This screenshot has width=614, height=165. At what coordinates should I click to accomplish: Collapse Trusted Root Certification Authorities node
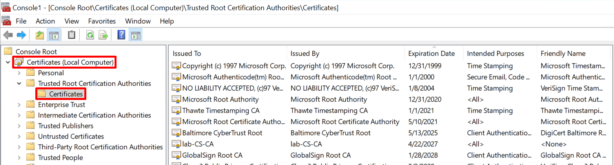[19, 83]
